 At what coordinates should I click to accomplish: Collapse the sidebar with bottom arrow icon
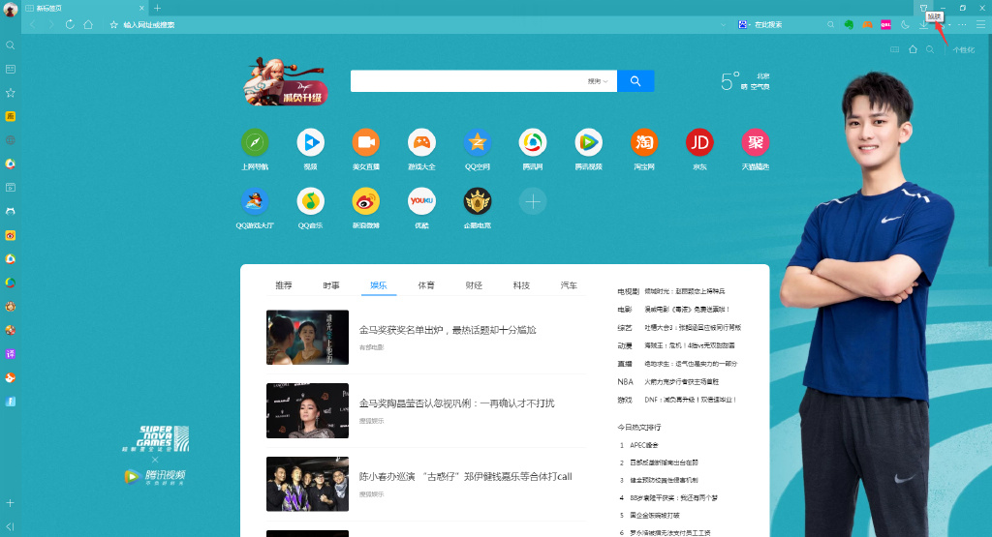click(x=10, y=527)
